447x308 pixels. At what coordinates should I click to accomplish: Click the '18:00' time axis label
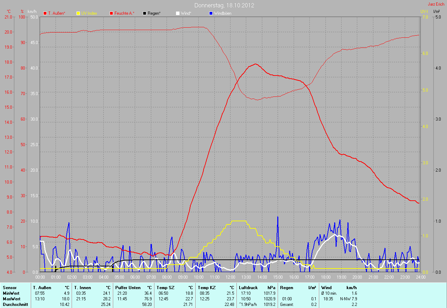pyautogui.click(x=325, y=277)
